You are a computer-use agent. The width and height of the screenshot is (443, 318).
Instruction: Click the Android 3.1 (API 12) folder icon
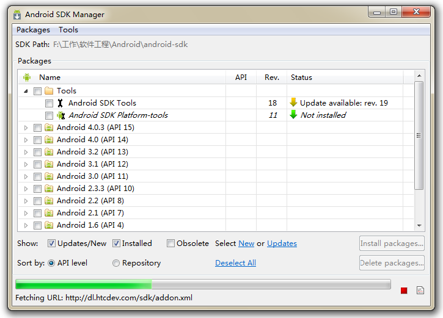click(49, 164)
